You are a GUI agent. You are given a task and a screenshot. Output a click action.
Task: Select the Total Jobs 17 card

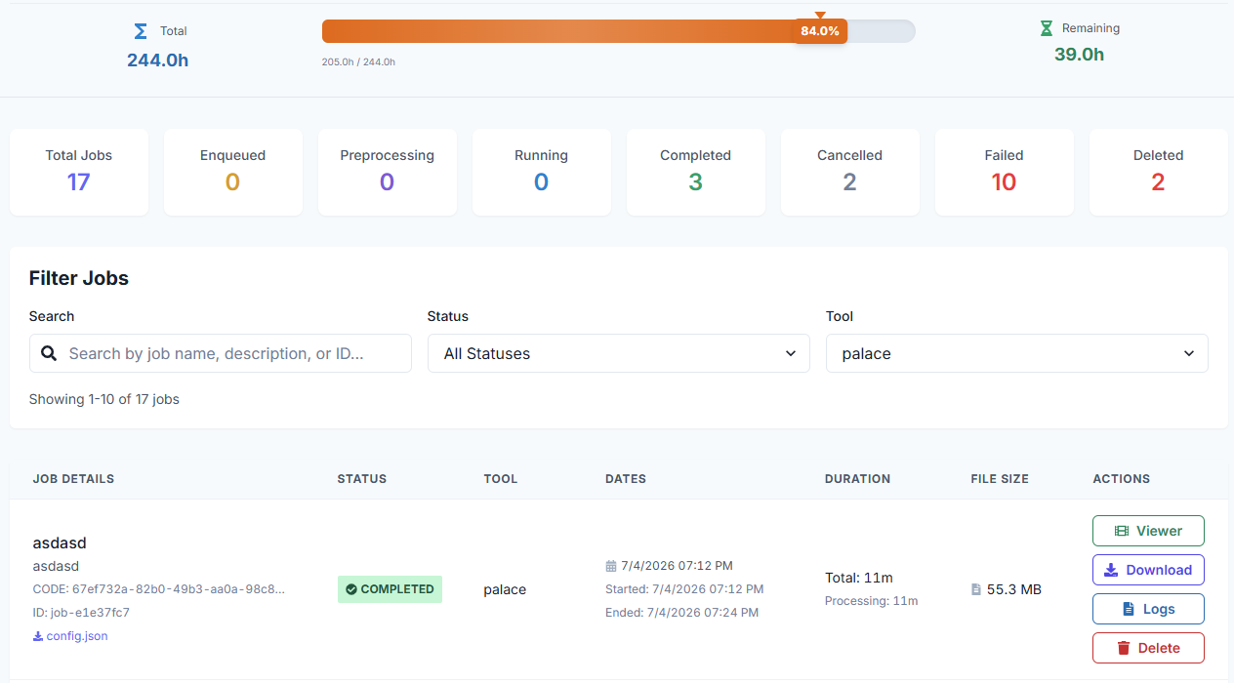tap(79, 172)
